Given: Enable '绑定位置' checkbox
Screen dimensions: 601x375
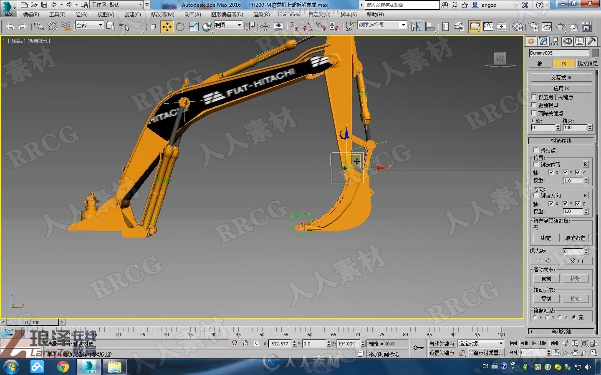Looking at the screenshot, I should [536, 165].
